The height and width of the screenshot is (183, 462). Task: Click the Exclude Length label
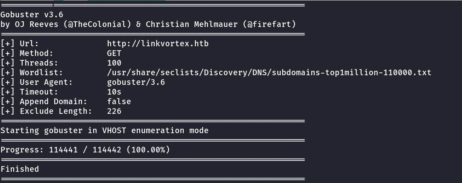pos(56,111)
